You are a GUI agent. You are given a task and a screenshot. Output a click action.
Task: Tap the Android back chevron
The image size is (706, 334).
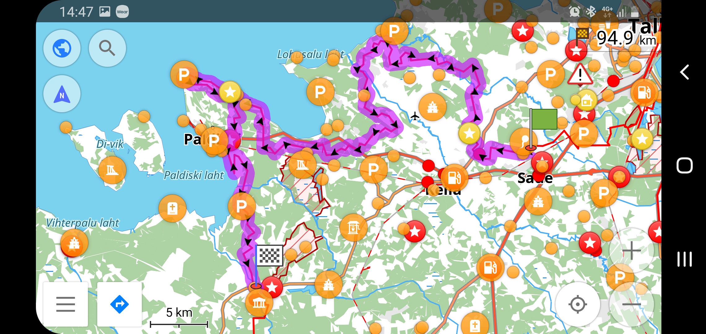point(684,72)
